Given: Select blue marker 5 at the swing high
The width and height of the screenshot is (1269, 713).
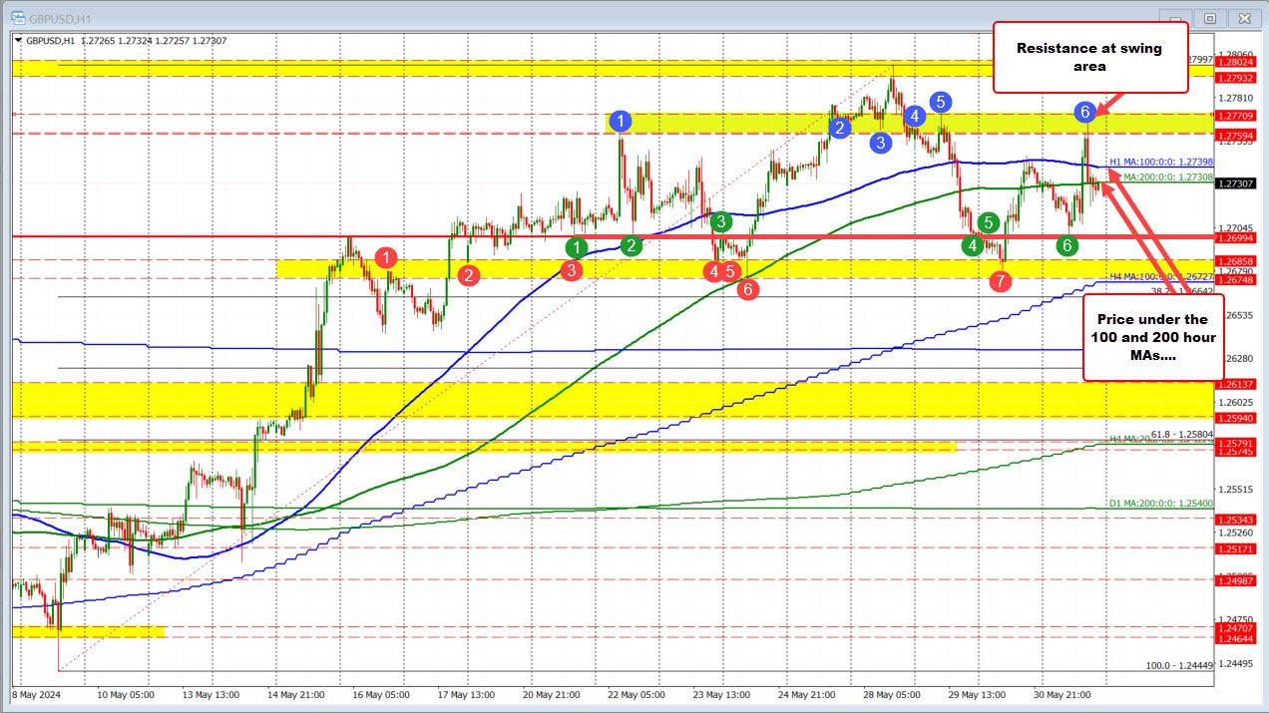Looking at the screenshot, I should click(939, 101).
